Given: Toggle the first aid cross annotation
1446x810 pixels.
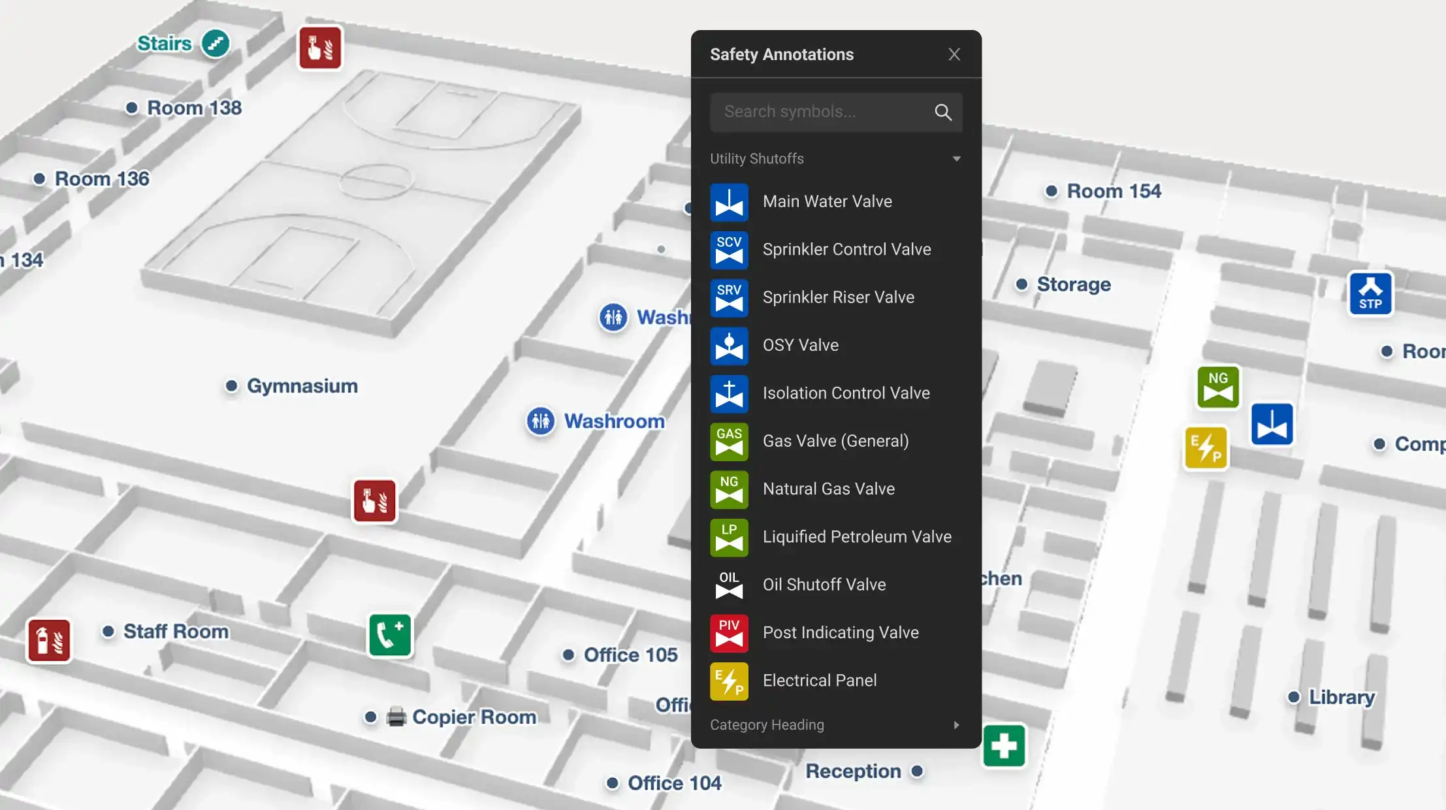Looking at the screenshot, I should pyautogui.click(x=1004, y=745).
